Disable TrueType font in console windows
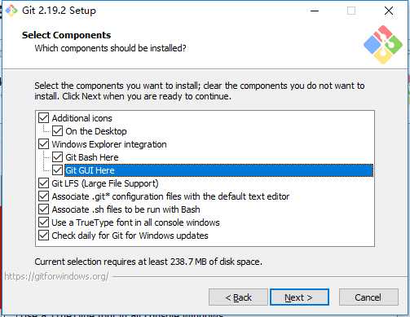The width and height of the screenshot is (410, 317). tap(43, 222)
